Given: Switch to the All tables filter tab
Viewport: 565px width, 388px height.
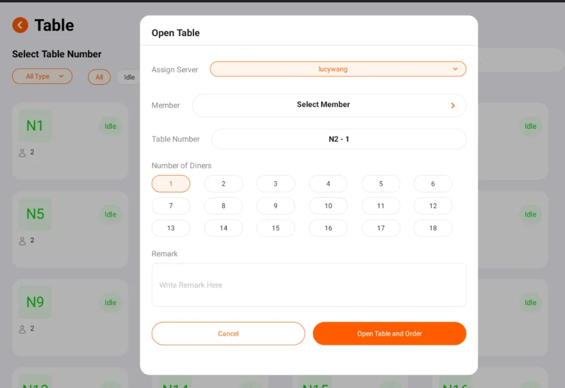Looking at the screenshot, I should tap(99, 77).
